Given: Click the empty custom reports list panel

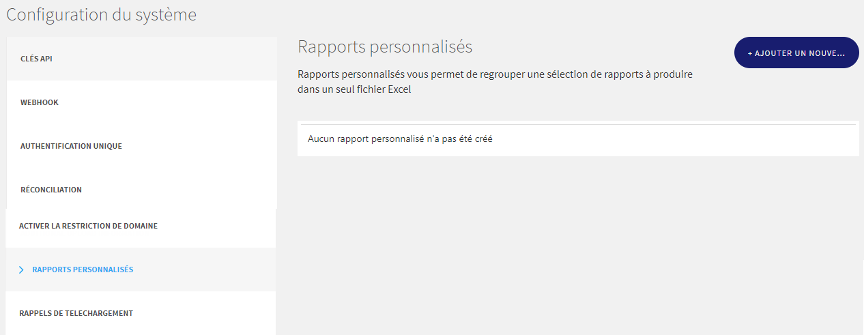Looking at the screenshot, I should [x=578, y=139].
